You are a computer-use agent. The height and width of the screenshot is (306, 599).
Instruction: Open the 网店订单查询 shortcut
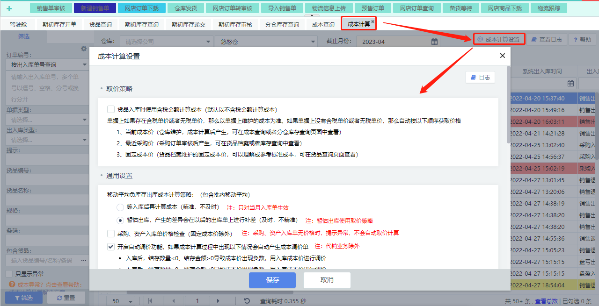(x=417, y=8)
